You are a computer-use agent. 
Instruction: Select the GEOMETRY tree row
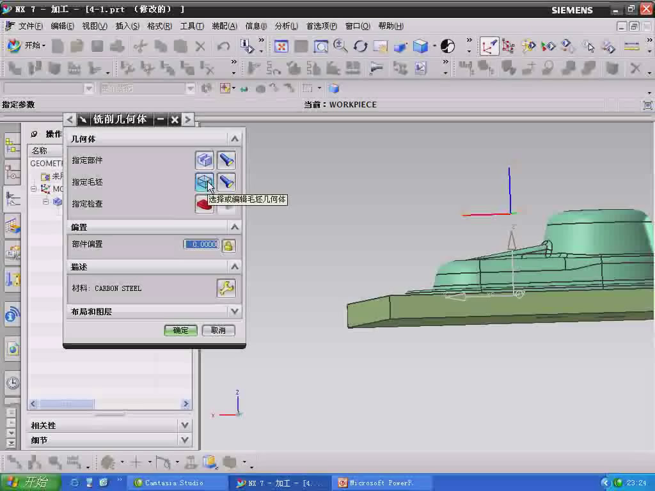click(46, 163)
